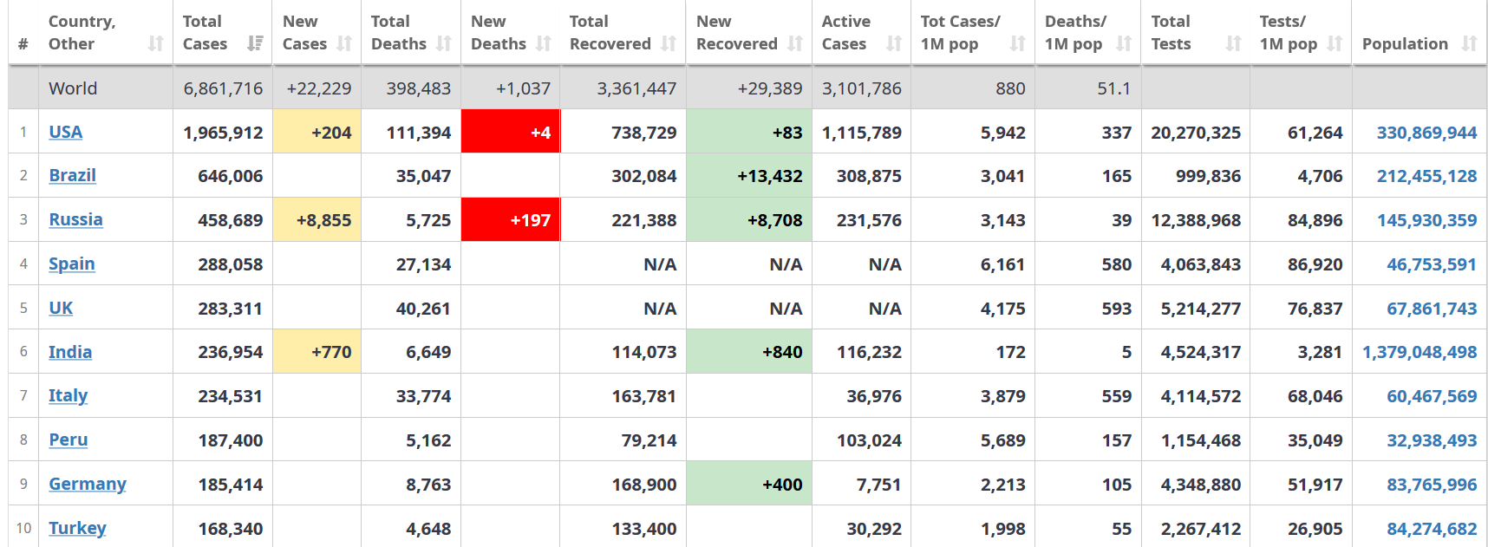Click the Total Deaths sort arrows
1488x547 pixels.
pos(444,43)
